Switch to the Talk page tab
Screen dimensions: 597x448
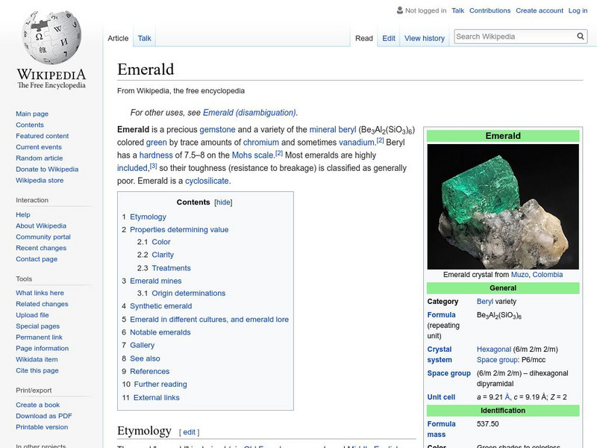[144, 38]
